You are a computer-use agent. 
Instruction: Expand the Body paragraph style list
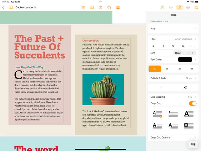point(173,29)
